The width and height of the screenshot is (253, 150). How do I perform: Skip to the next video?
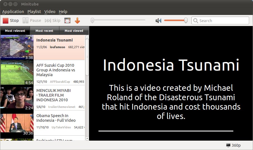(52, 20)
